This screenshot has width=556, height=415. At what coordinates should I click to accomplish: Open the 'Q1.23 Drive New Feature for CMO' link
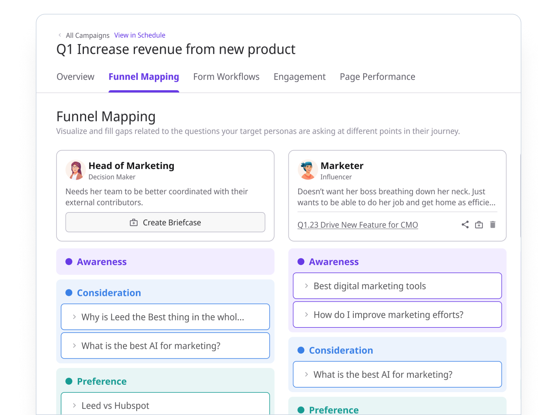tap(358, 225)
